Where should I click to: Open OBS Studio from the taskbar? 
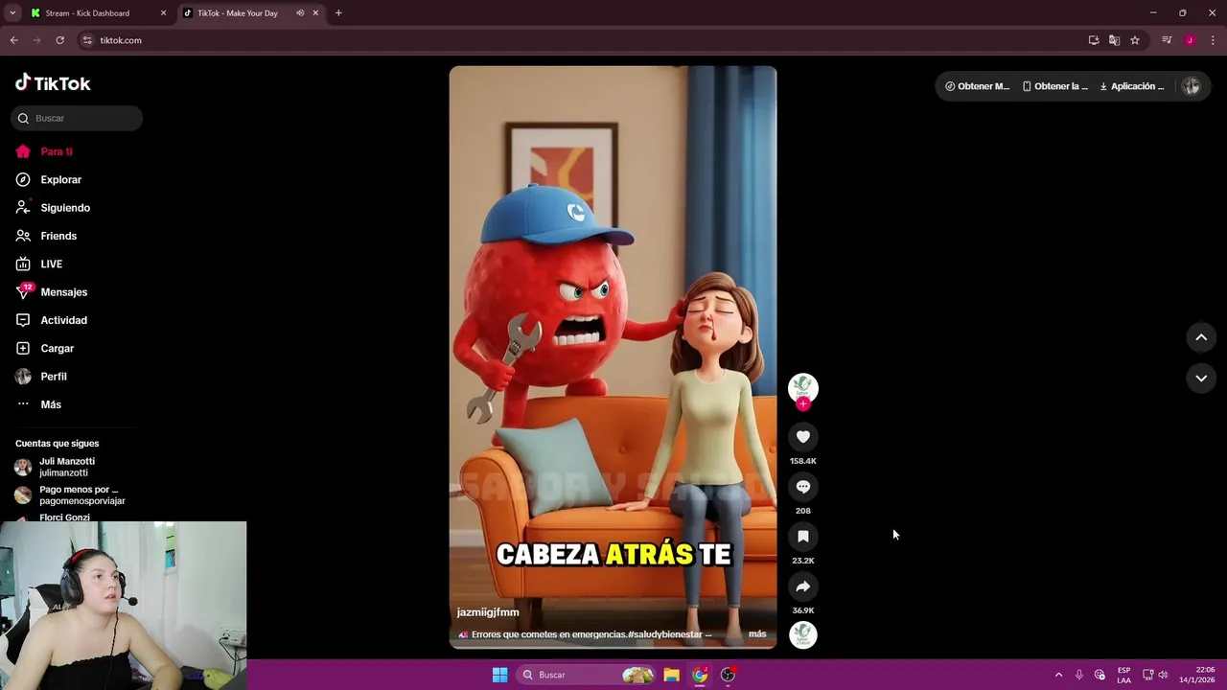pyautogui.click(x=728, y=675)
